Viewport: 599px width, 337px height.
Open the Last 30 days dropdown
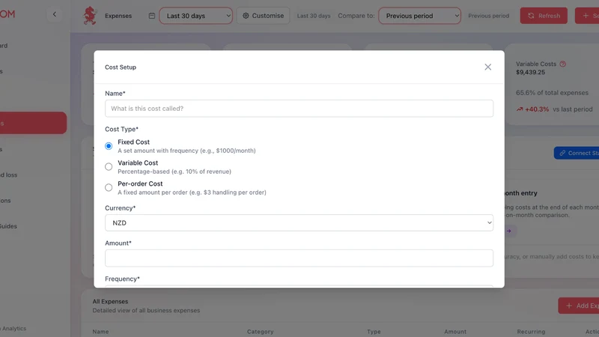tap(196, 16)
